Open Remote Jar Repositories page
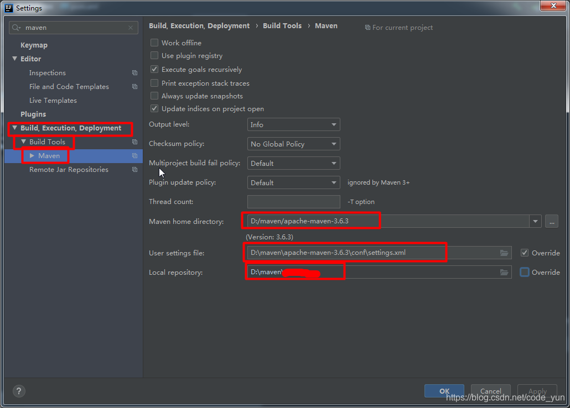 pyautogui.click(x=69, y=169)
